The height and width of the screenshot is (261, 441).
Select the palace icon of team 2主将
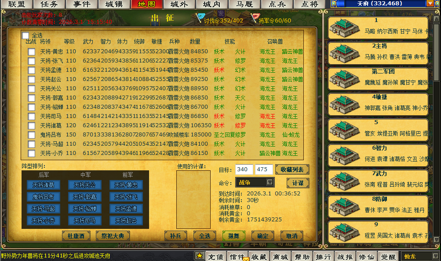pos(345,54)
